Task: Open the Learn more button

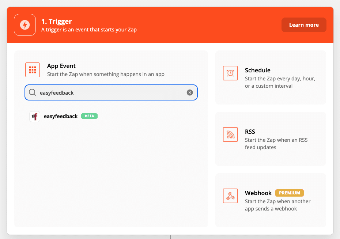Action: [304, 25]
